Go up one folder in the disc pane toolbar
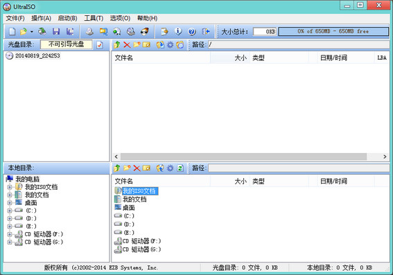Screen dimensions: 393x275 click(x=117, y=45)
